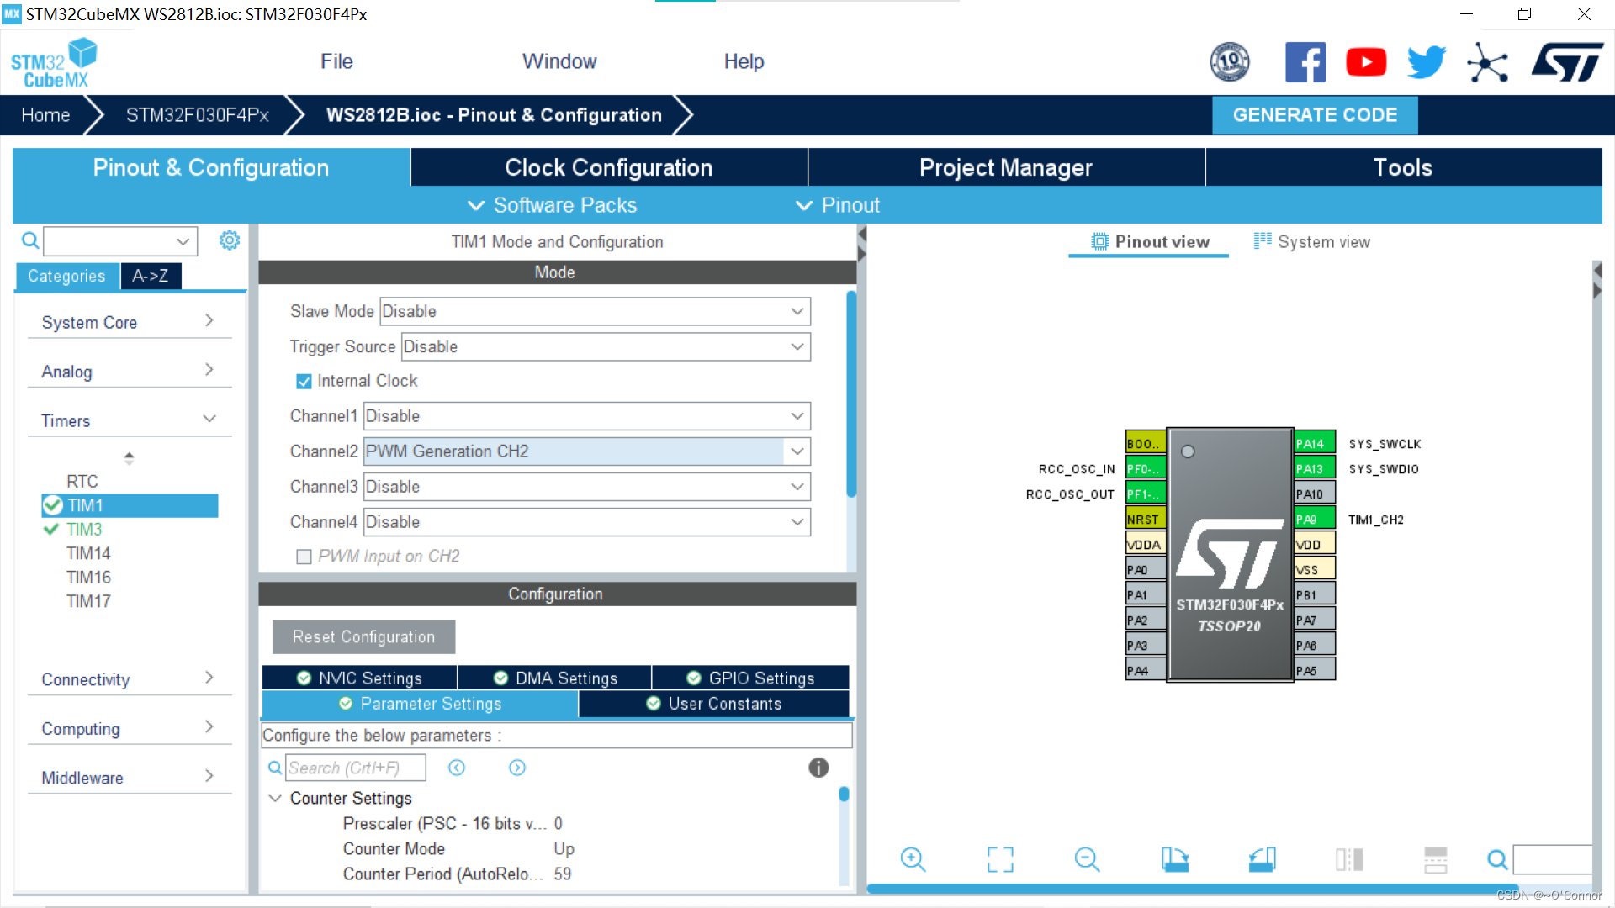Uncheck the Internal Clock checkbox
The height and width of the screenshot is (908, 1615).
[304, 382]
